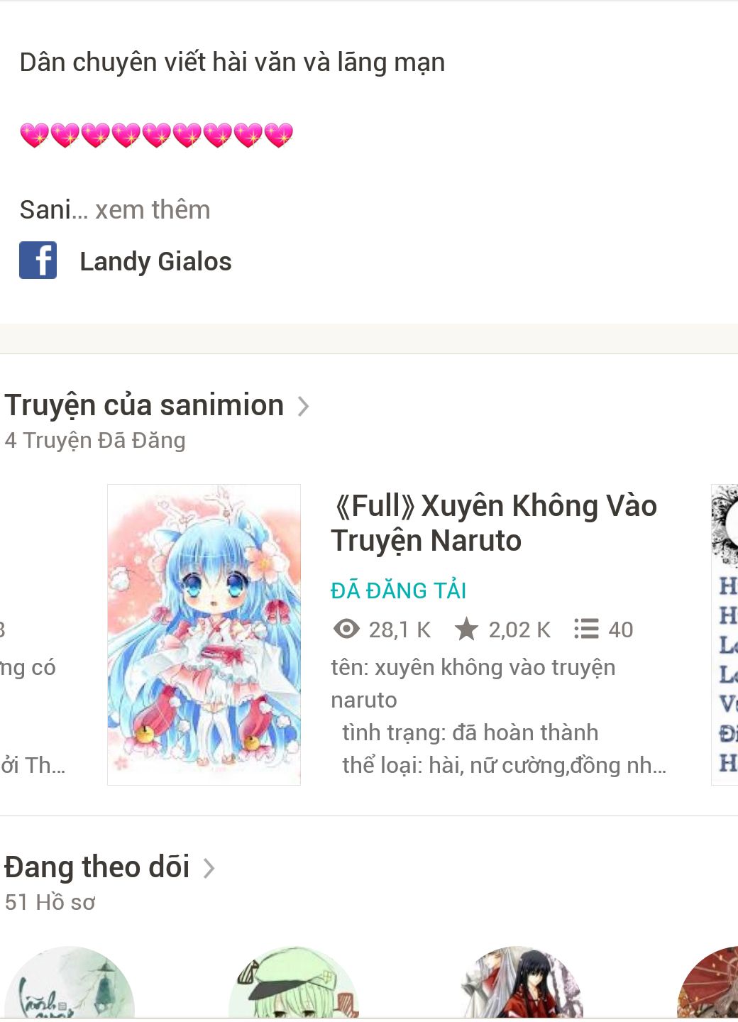Open the green-haired followed profile avatar
Image resolution: width=738 pixels, height=1022 pixels.
point(294,984)
